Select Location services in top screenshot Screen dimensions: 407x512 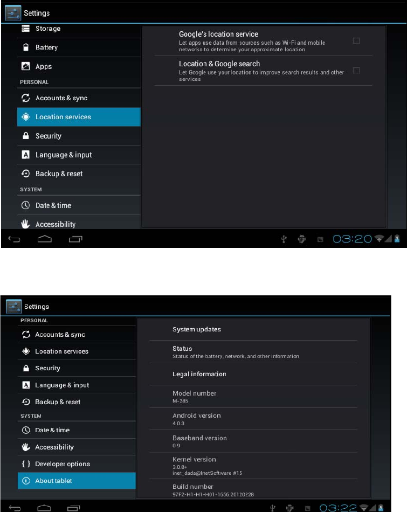coord(79,117)
